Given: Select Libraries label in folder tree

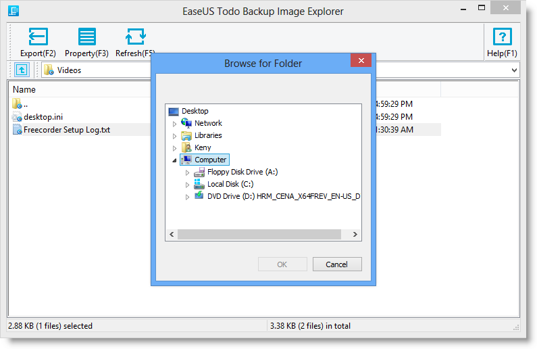Looking at the screenshot, I should coord(208,135).
